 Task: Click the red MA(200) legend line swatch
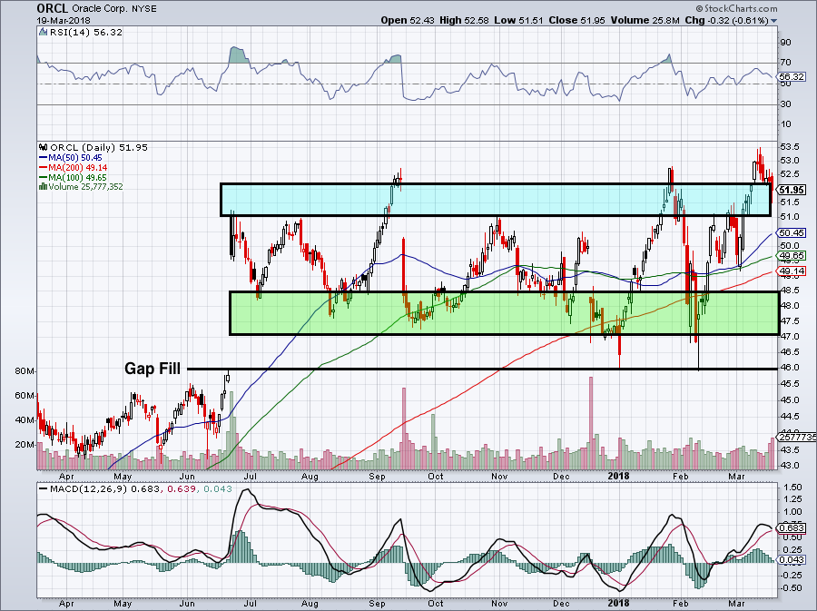[44, 167]
